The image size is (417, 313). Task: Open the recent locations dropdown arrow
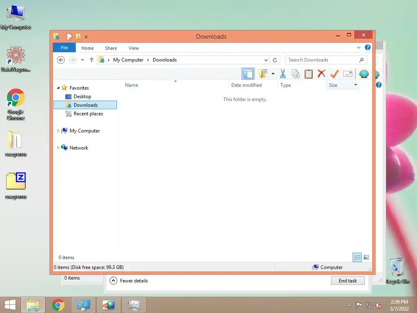point(82,60)
